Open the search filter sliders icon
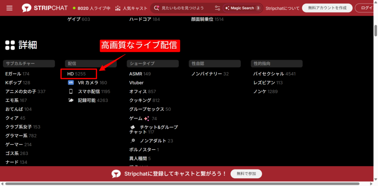Image resolution: width=378 pixels, height=186 pixels. click(x=217, y=8)
